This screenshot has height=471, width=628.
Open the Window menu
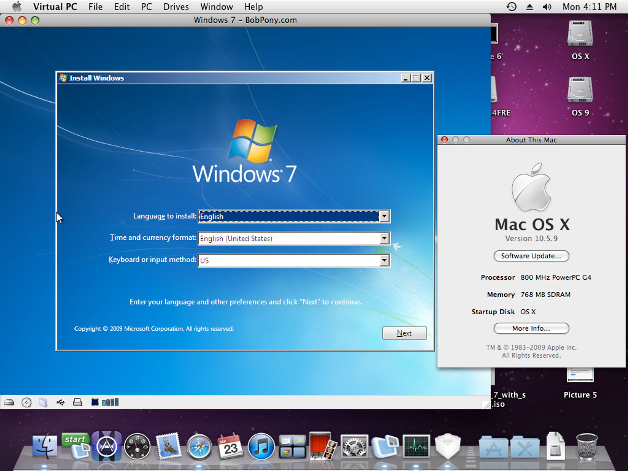tap(217, 7)
